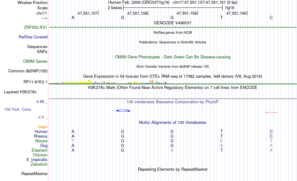Open the RP11-81K2.1 GTEx item label
This screenshot has height=181, width=297.
coord(35,82)
